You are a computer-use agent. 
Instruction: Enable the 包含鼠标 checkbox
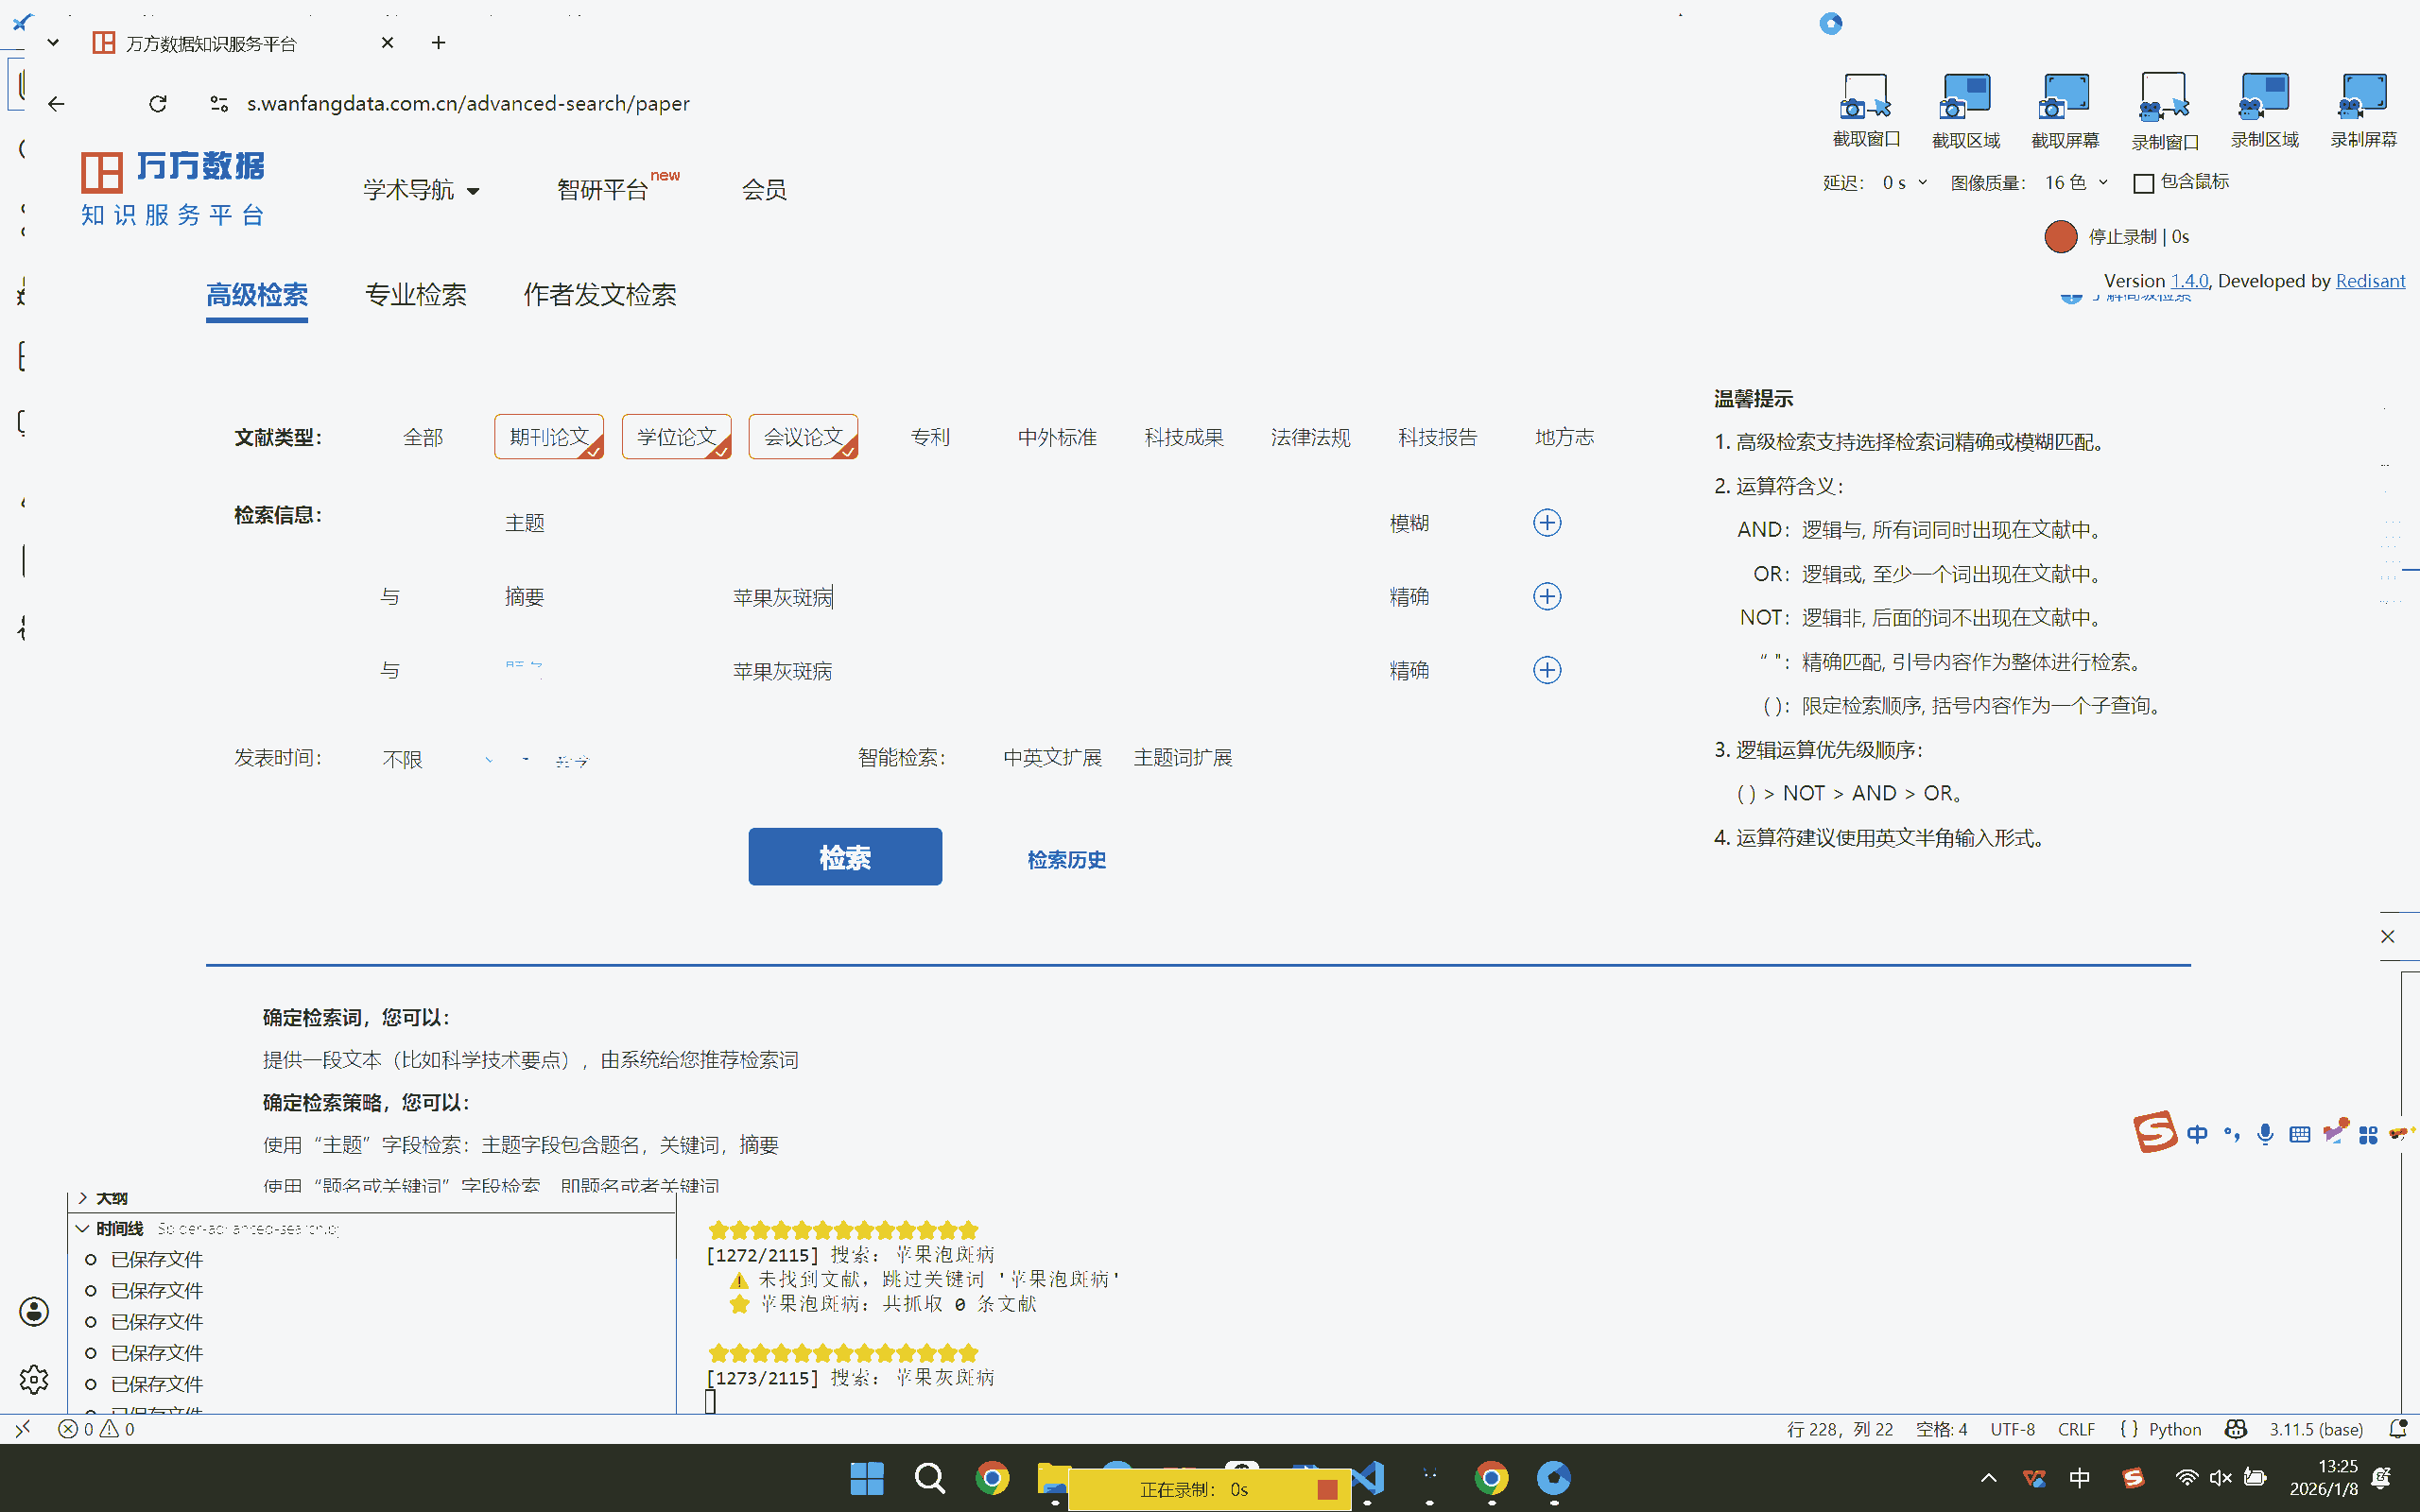pyautogui.click(x=2143, y=183)
